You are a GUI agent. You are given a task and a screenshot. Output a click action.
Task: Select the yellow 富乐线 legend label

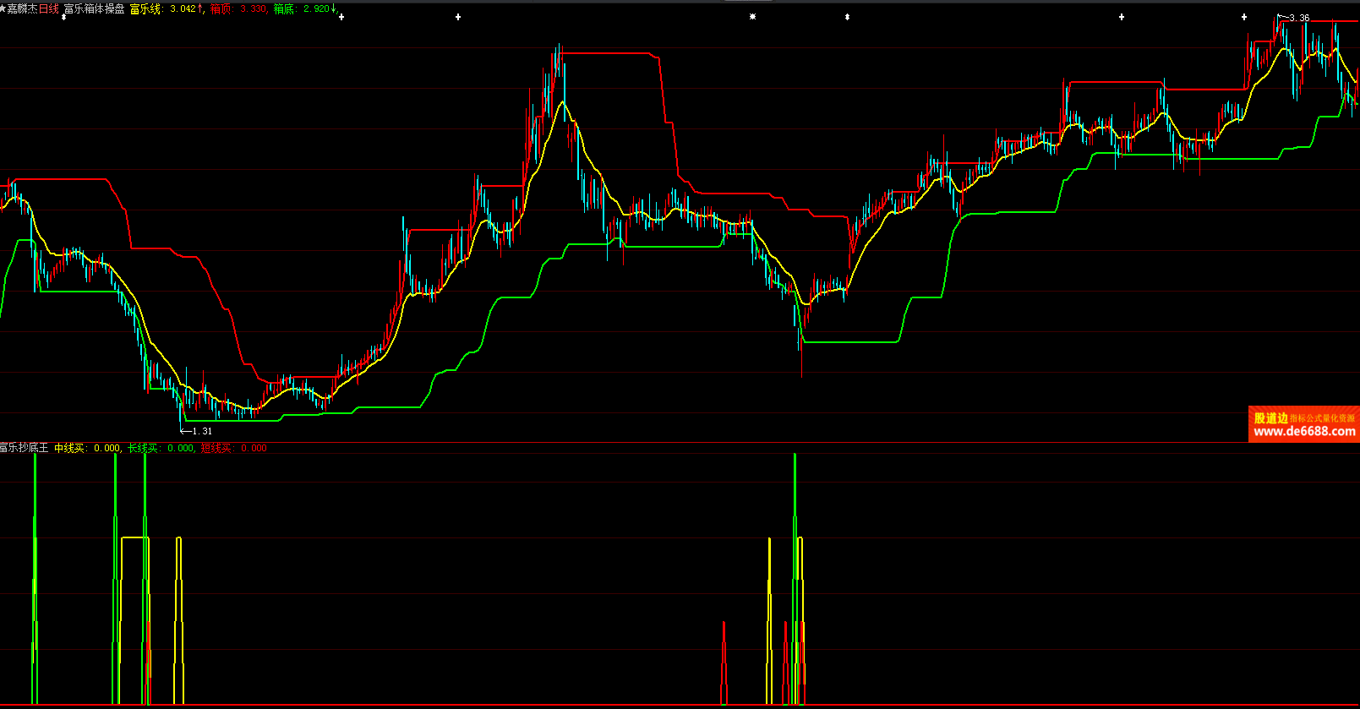click(145, 8)
